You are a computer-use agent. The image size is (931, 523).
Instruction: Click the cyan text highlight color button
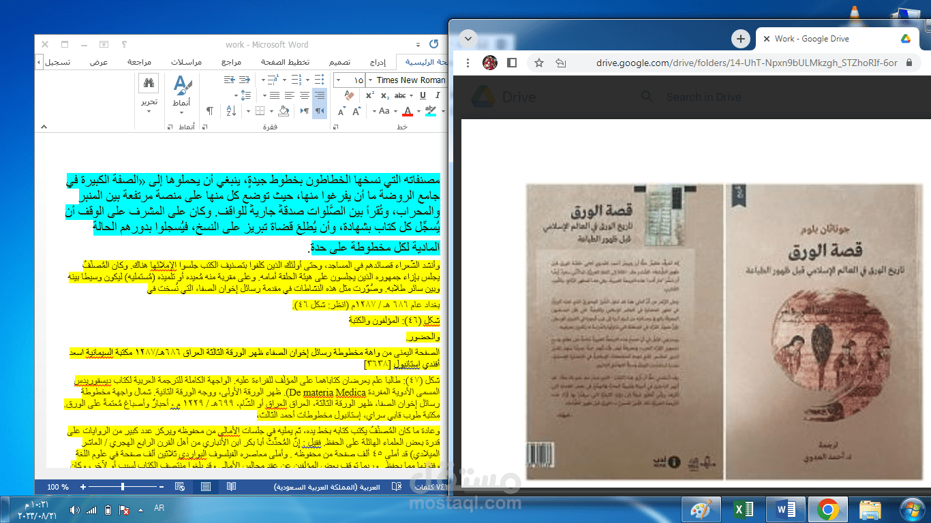pyautogui.click(x=431, y=111)
